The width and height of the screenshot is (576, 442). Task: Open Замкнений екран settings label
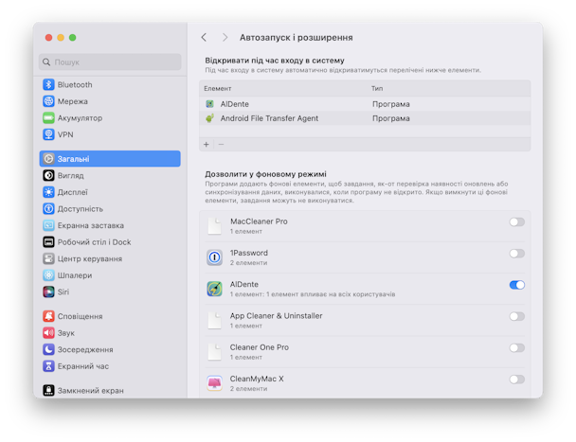point(90,390)
